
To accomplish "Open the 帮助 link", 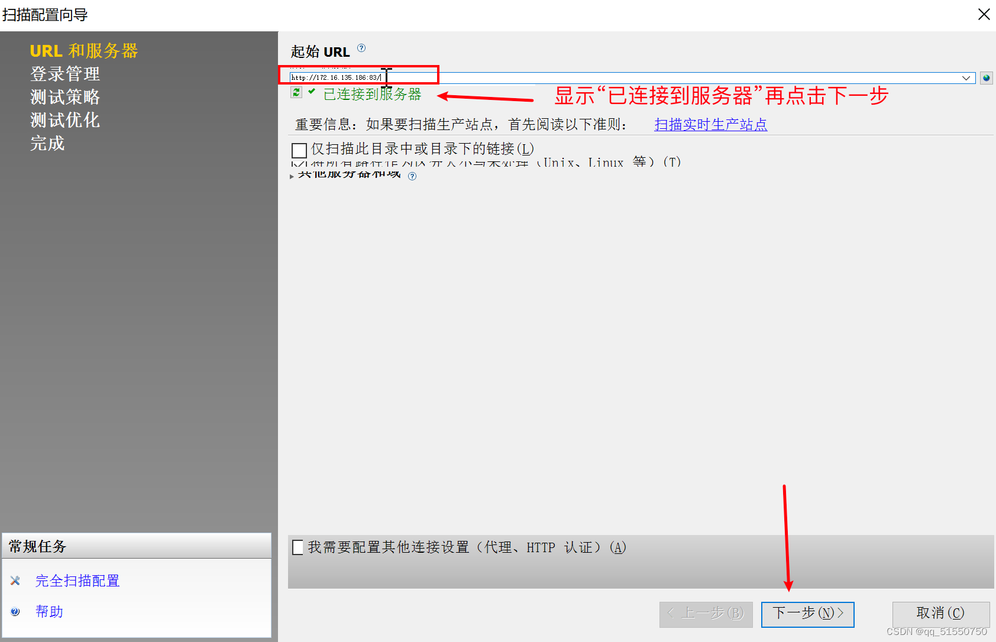I will pos(49,611).
